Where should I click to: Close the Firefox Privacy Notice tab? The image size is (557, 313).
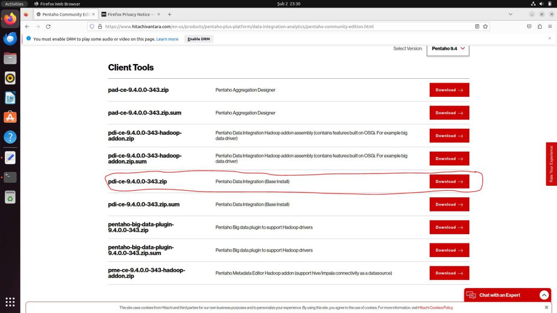[158, 15]
